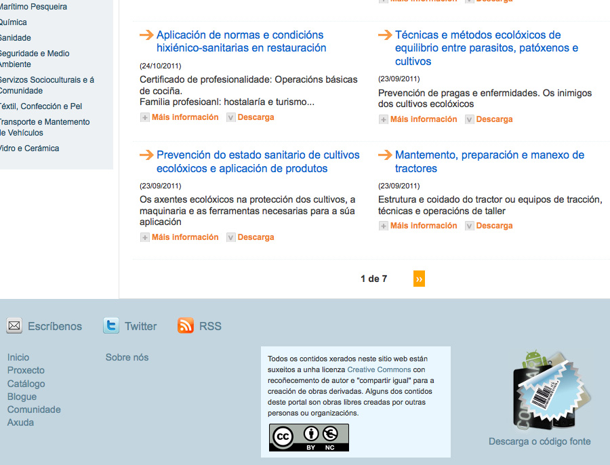Click Máis información for Prevención do estado sanitario

[185, 237]
